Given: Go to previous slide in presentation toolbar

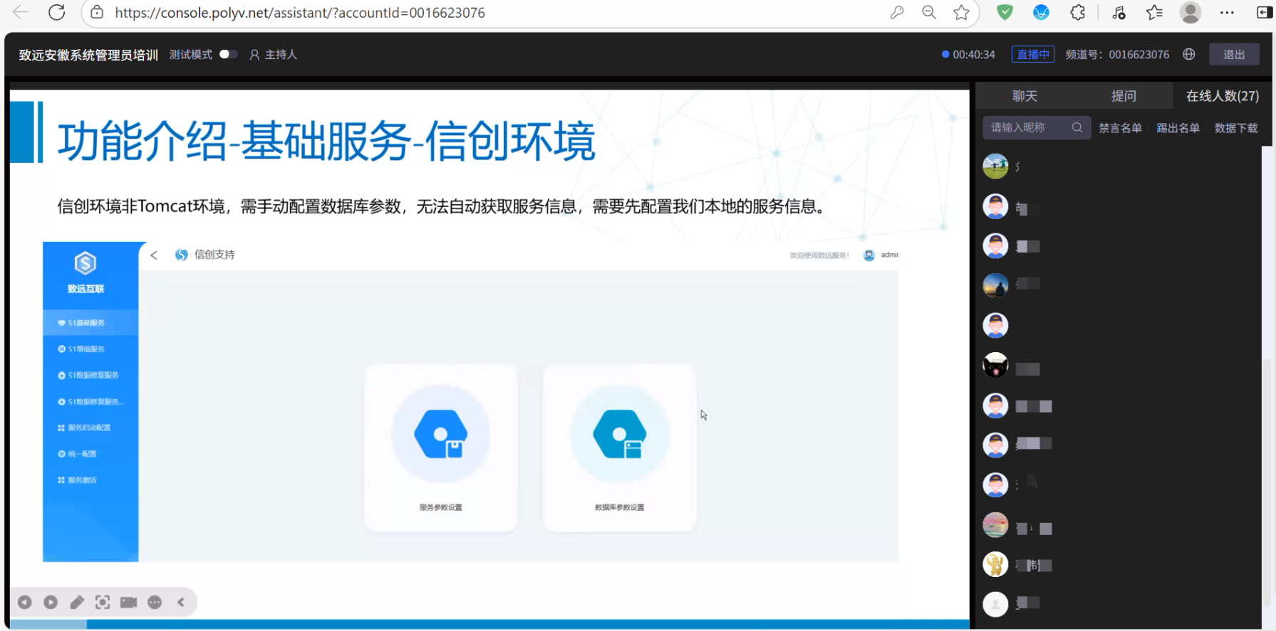Looking at the screenshot, I should click(25, 603).
